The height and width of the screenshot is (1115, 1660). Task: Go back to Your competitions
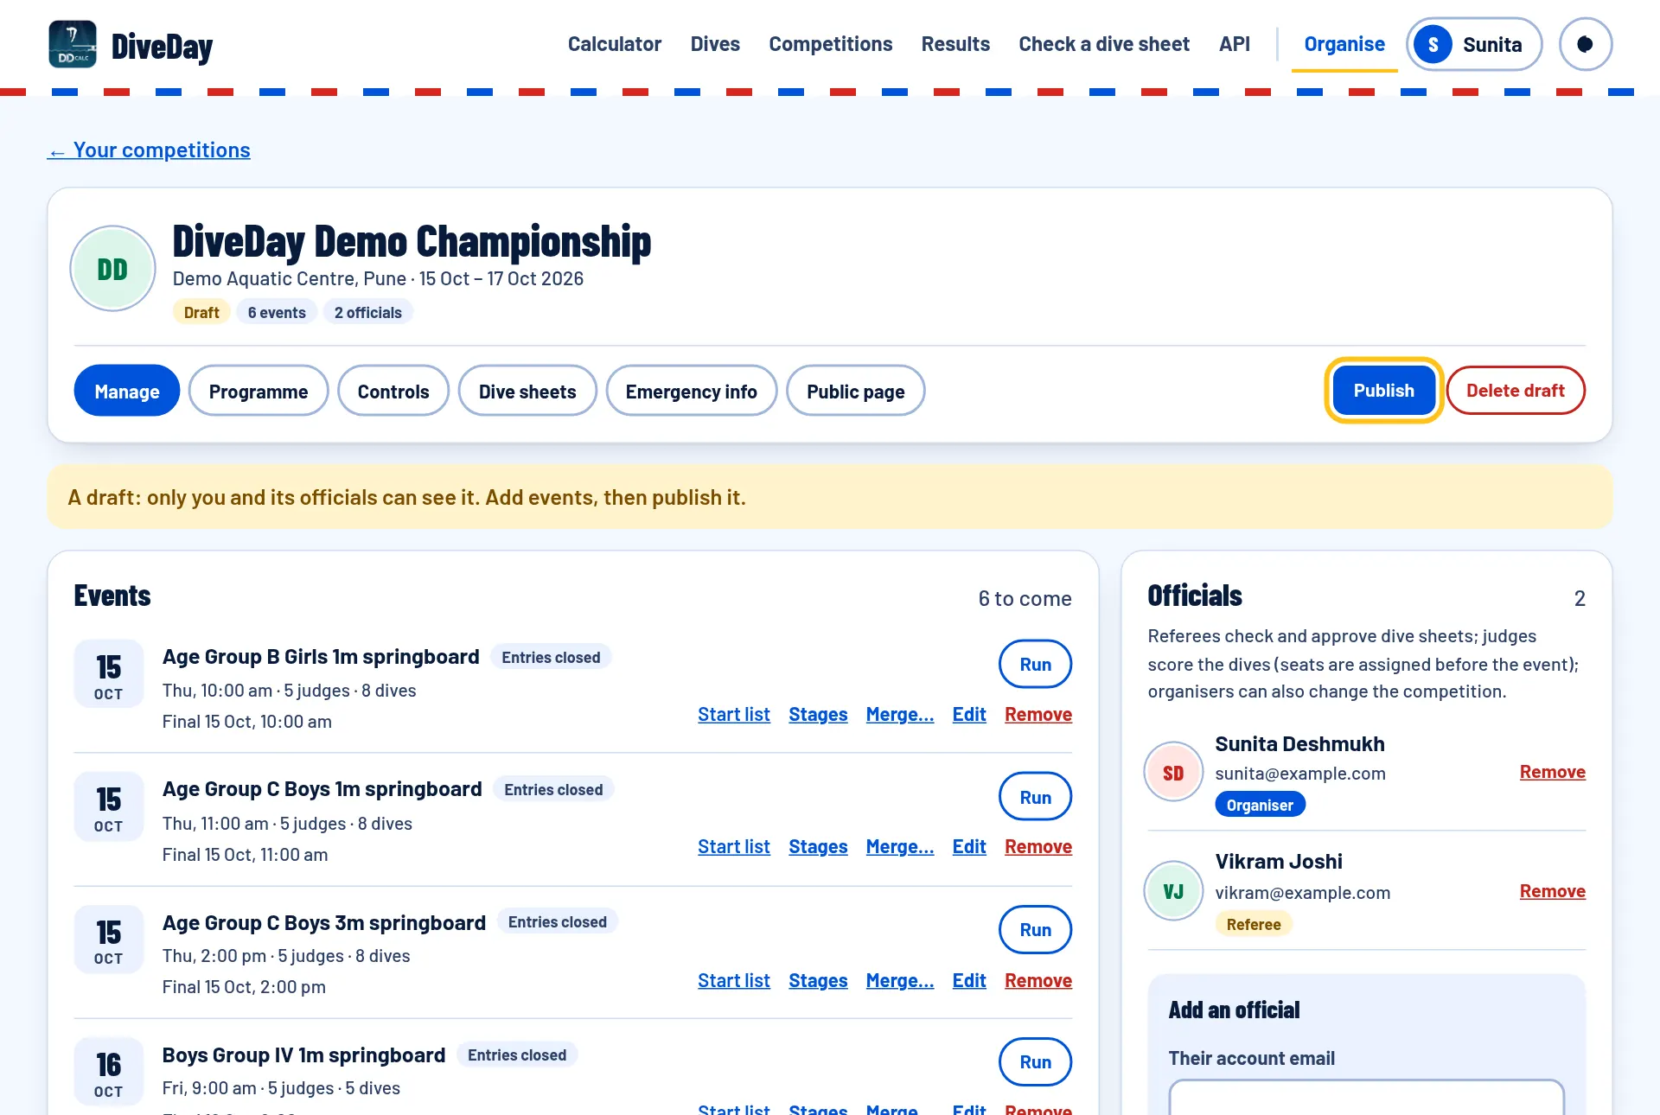click(x=149, y=150)
